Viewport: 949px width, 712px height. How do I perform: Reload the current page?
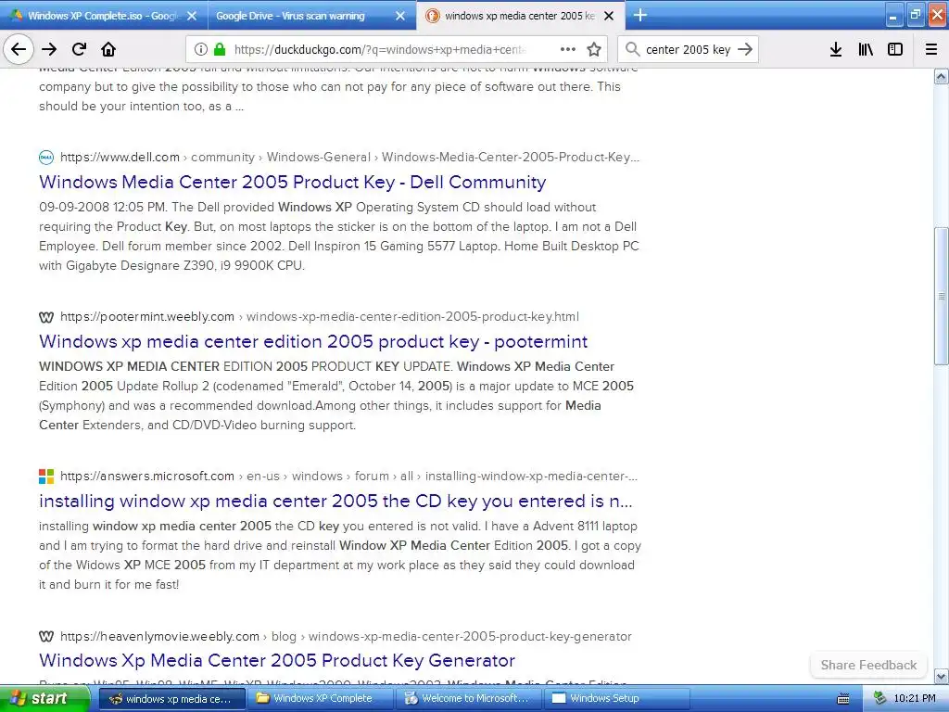tap(79, 49)
